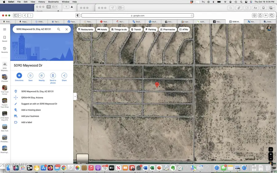Filter map by Things to do
Viewport: 277px width, 173px height.
point(119,29)
